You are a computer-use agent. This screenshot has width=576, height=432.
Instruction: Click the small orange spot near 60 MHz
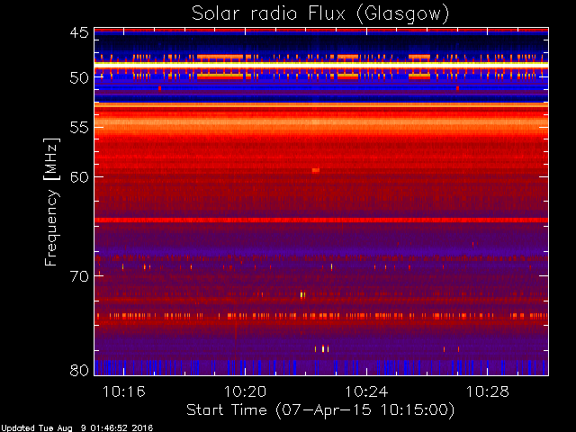316,170
